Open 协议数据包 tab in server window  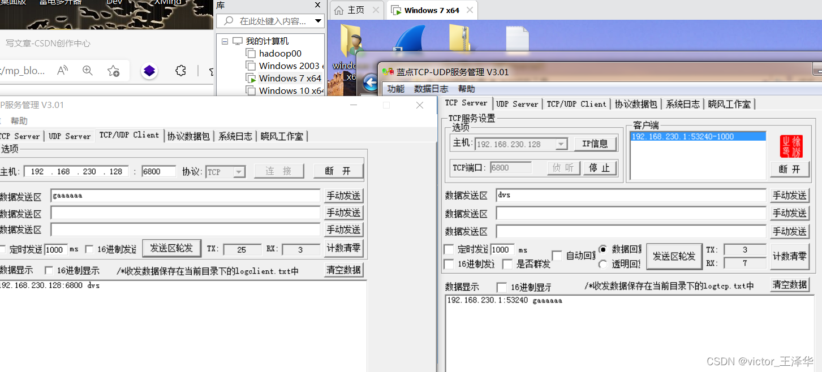coord(636,104)
